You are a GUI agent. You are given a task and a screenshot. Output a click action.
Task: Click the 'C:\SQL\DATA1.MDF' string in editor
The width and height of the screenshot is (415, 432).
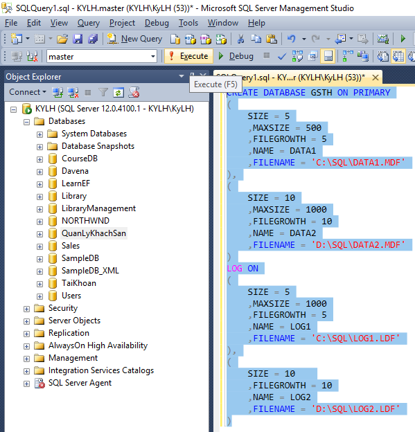point(358,163)
